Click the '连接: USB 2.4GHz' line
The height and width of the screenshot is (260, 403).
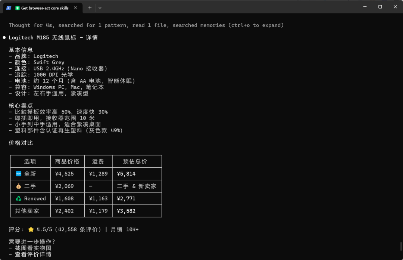58,68
